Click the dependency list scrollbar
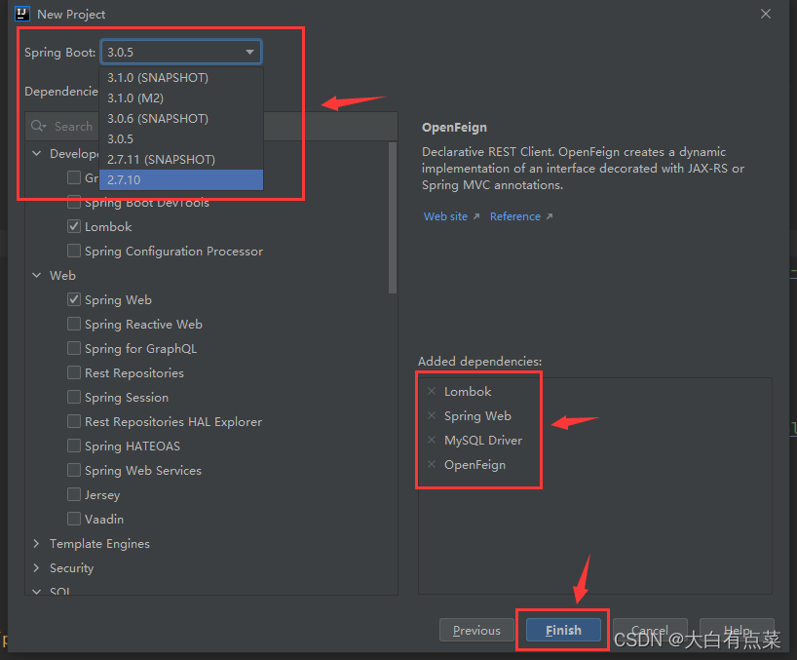Screen dimensions: 797x660 click(x=393, y=218)
